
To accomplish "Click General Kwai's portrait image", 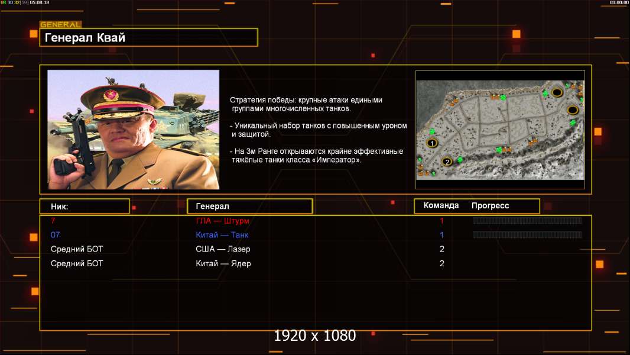I will pos(133,130).
